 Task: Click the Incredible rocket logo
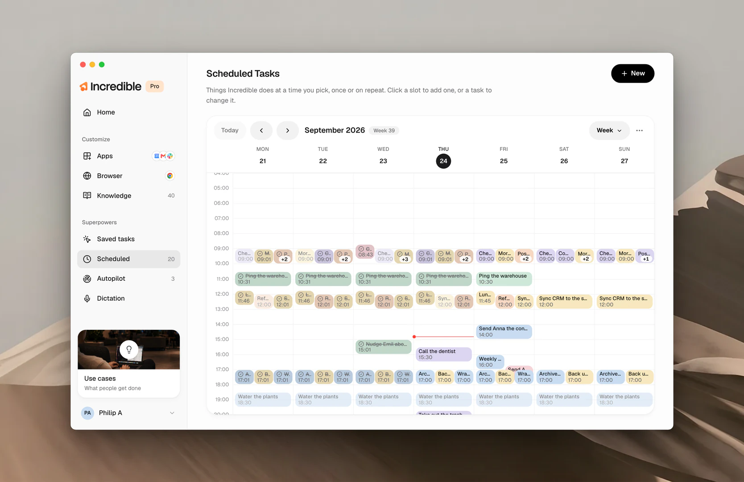click(x=83, y=87)
